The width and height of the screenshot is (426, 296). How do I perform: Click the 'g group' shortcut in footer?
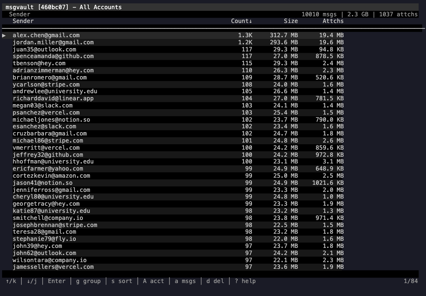(x=88, y=281)
